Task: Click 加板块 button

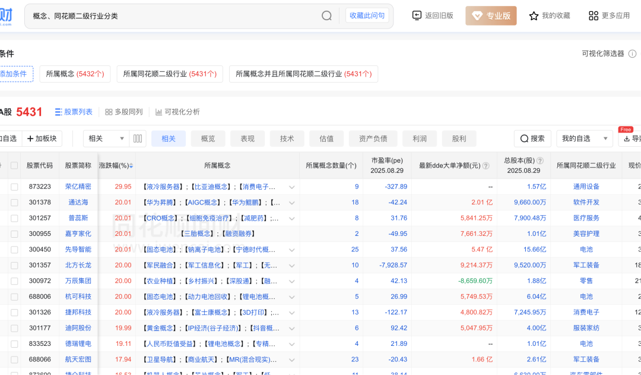Action: point(42,138)
